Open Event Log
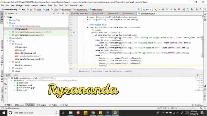 click(197, 105)
